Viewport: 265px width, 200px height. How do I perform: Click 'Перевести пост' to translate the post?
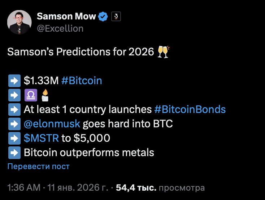click(x=38, y=167)
